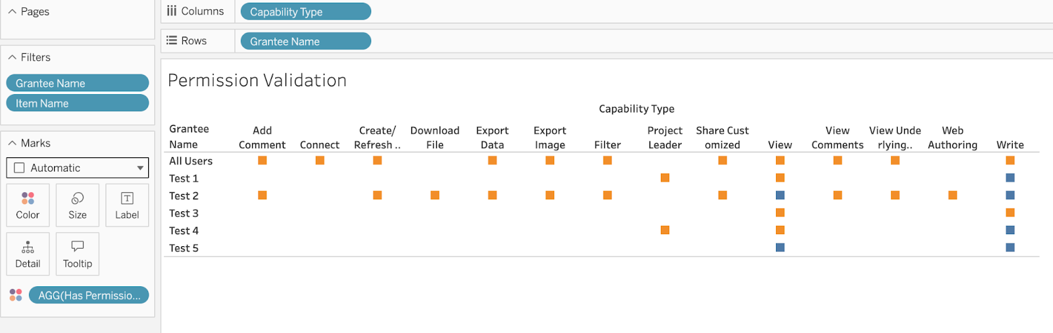Viewport: 1053px width, 333px height.
Task: Select orange mark for Test 2 Export Image
Action: point(550,195)
